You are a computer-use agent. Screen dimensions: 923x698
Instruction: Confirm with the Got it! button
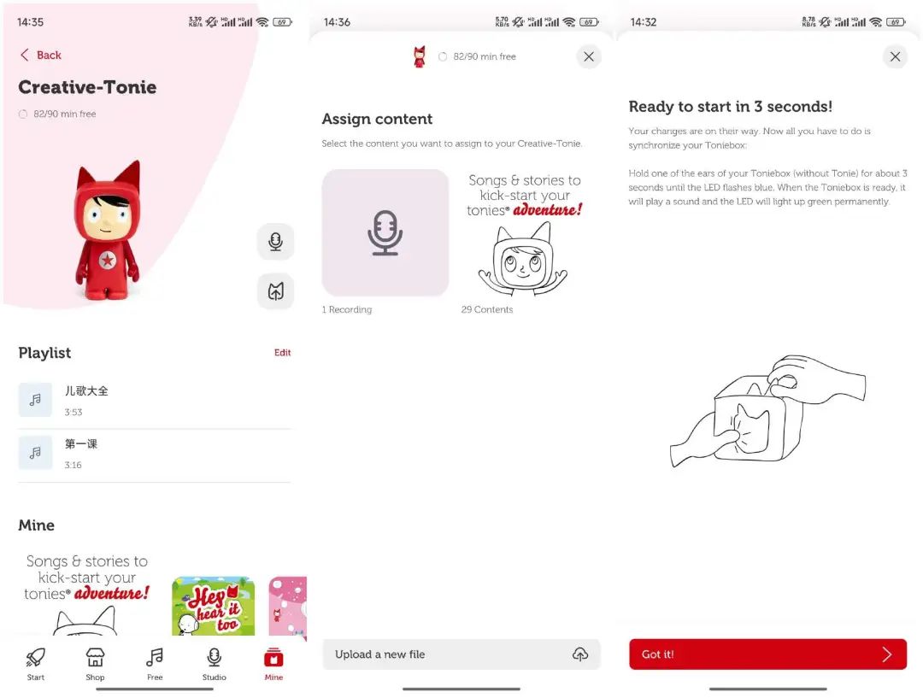pos(767,654)
